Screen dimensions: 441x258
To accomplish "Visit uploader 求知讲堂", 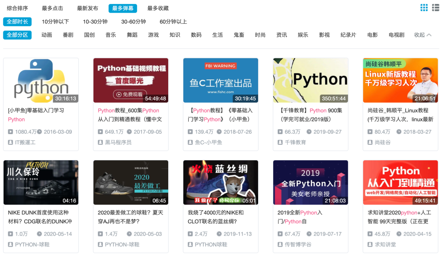I will pyautogui.click(x=385, y=245).
